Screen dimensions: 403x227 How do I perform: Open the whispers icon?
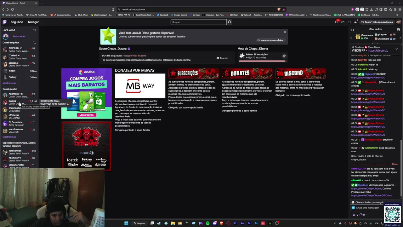tap(349, 22)
